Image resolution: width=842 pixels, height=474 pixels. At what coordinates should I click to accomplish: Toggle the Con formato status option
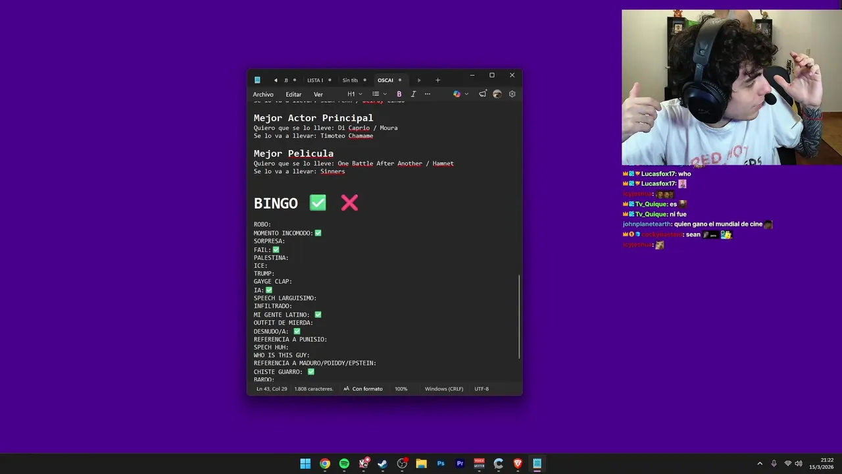pyautogui.click(x=362, y=389)
